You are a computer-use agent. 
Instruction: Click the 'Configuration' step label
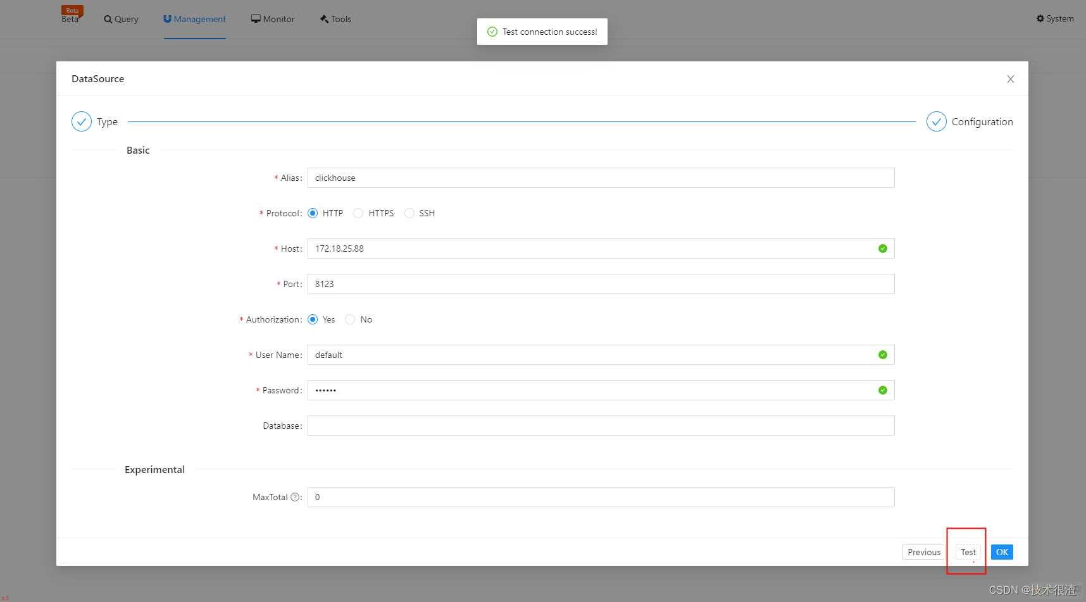[x=982, y=121]
